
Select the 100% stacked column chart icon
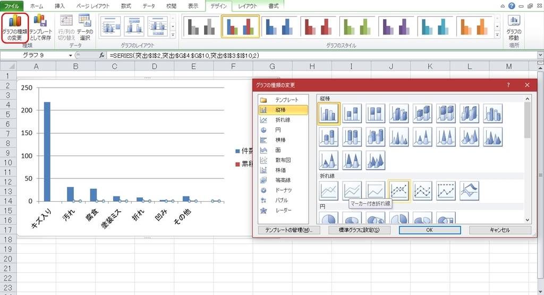pyautogui.click(x=376, y=114)
